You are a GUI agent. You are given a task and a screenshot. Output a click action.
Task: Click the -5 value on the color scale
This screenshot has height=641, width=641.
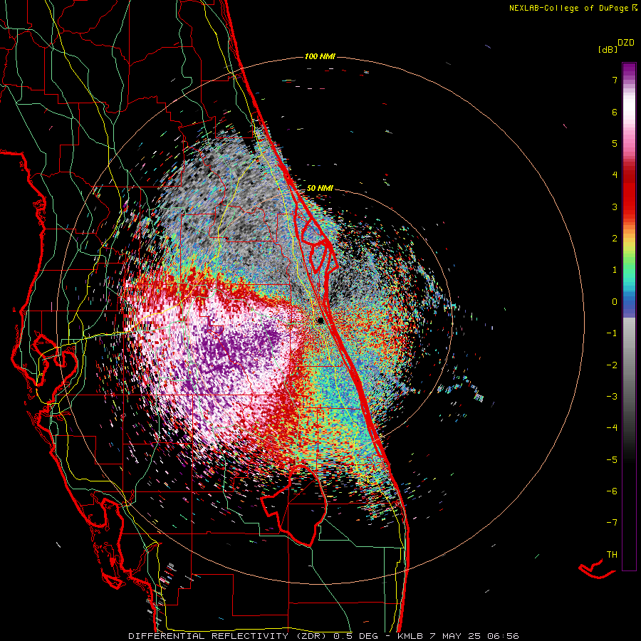pos(612,460)
